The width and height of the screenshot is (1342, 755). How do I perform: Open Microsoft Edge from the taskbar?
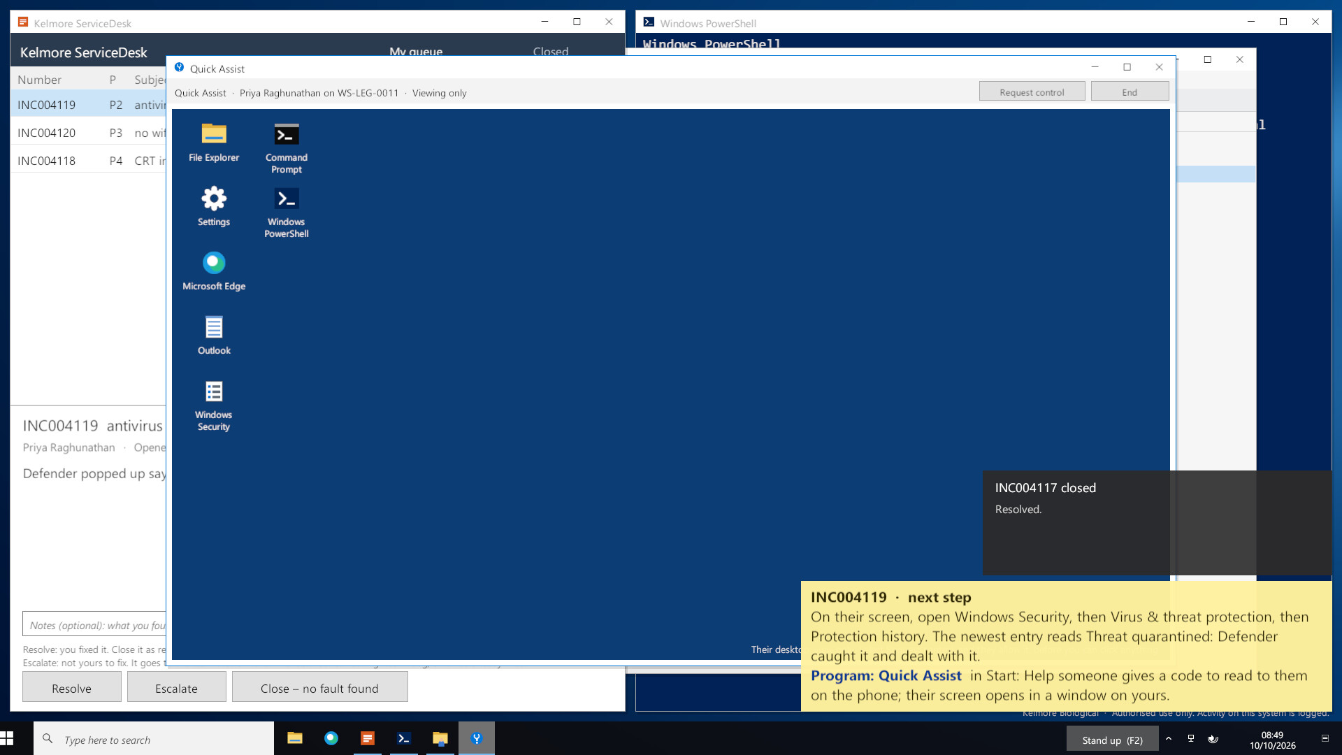point(331,738)
